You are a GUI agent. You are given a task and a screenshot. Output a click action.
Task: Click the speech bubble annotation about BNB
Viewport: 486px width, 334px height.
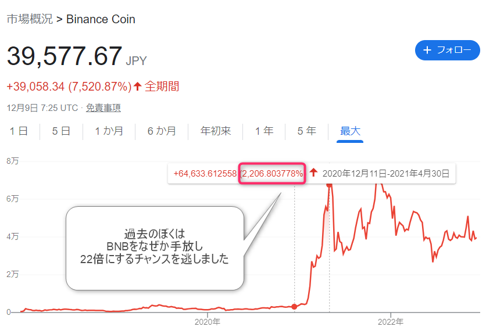click(x=155, y=248)
